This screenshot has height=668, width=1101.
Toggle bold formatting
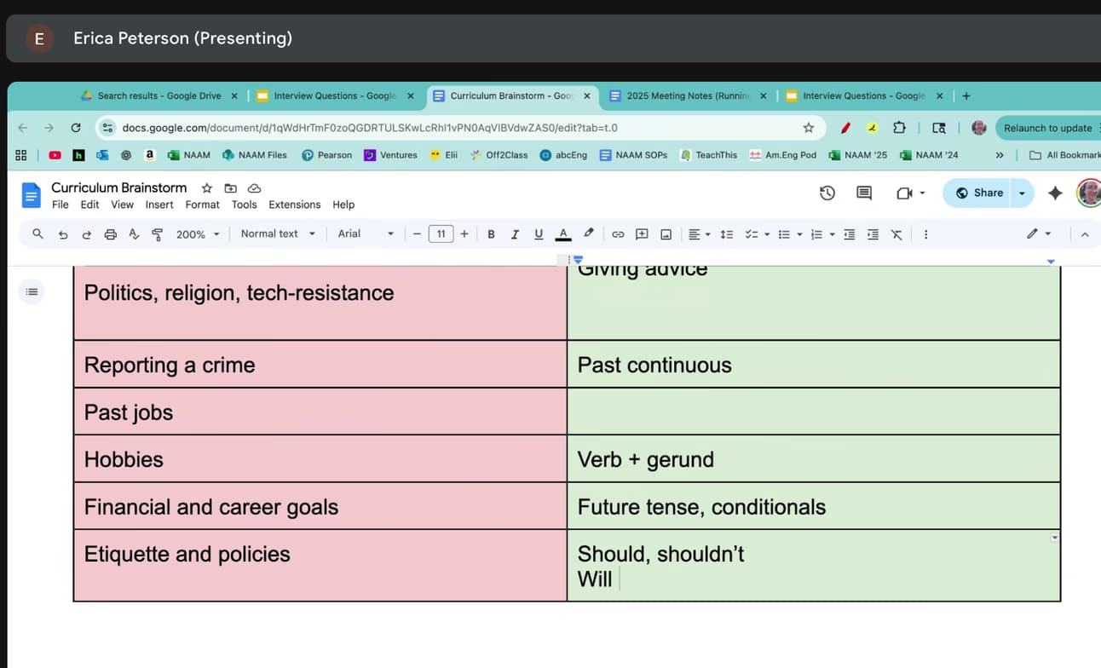coord(491,233)
